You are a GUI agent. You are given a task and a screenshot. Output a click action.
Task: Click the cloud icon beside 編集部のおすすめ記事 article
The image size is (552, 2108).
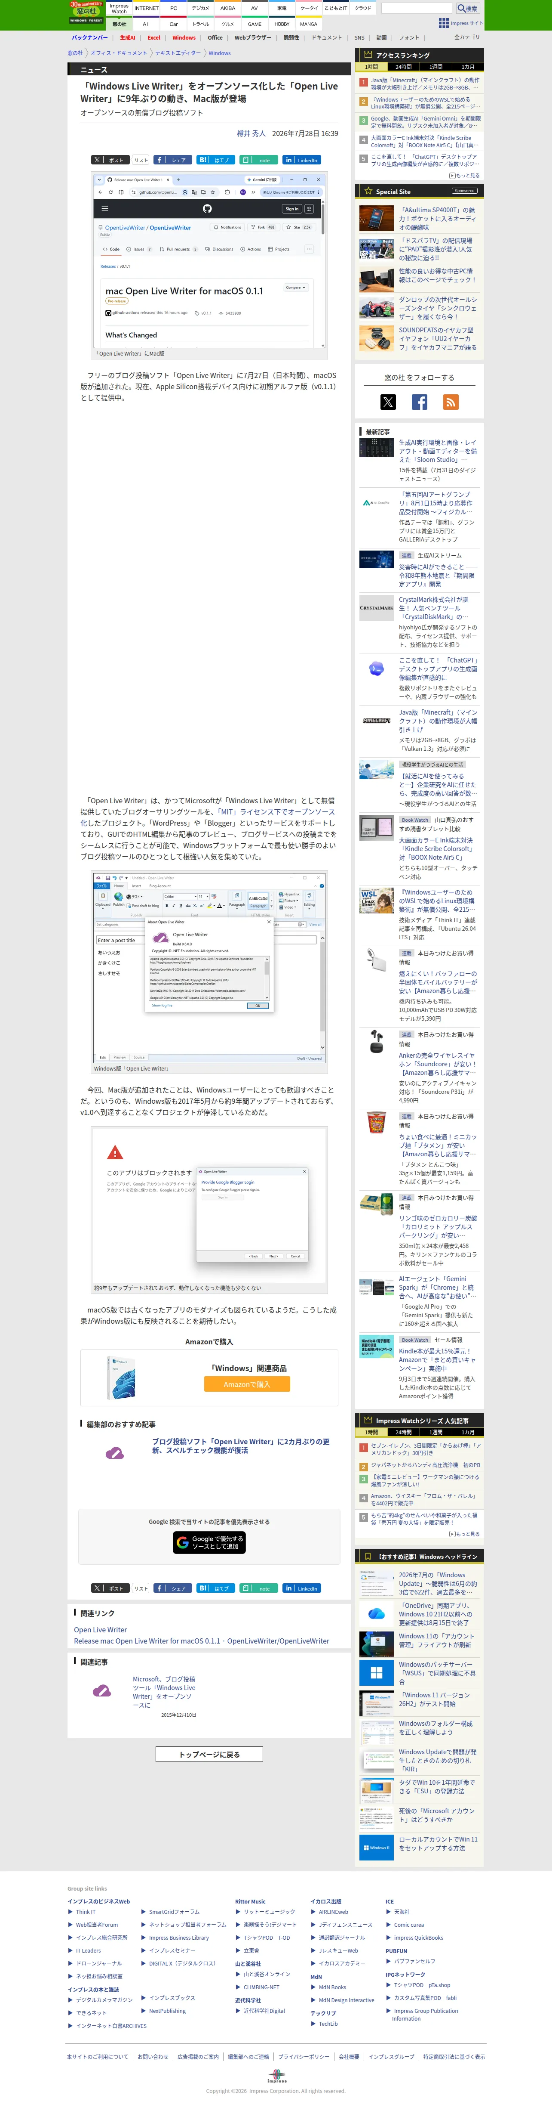point(114,1452)
